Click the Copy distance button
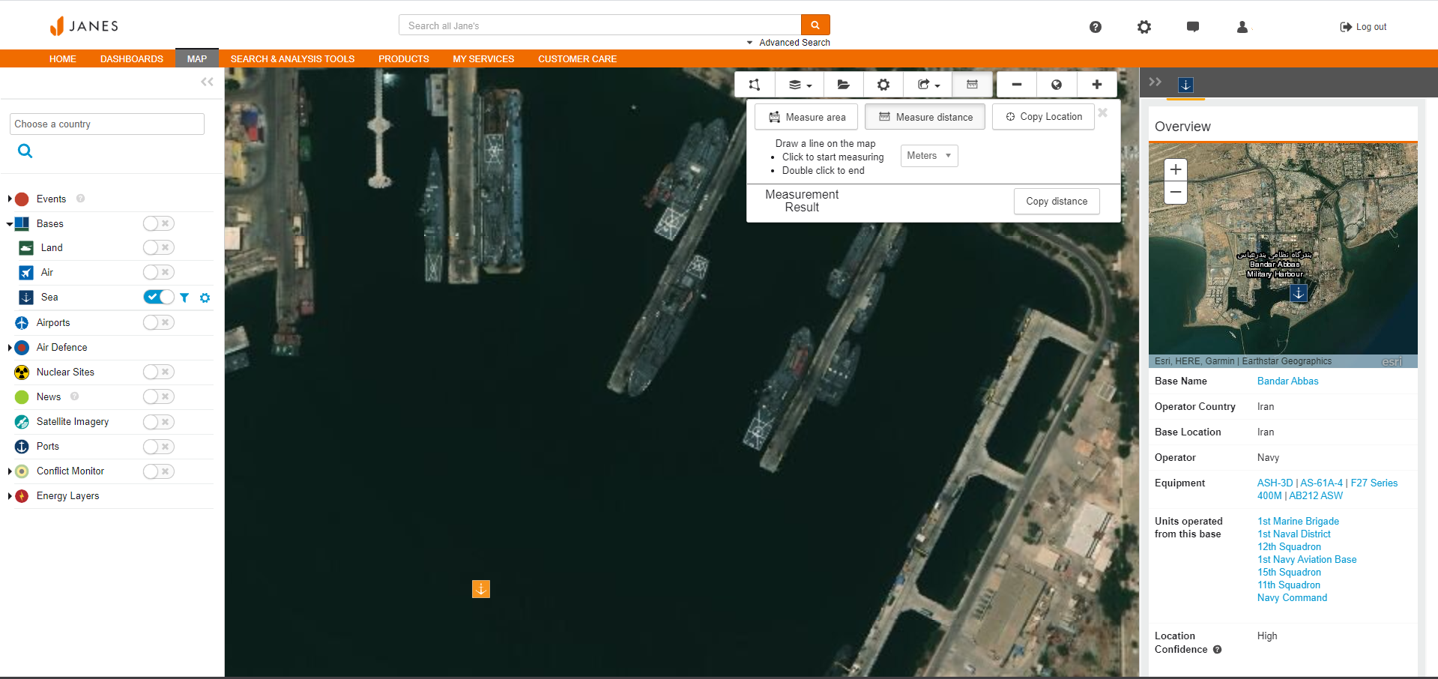The height and width of the screenshot is (679, 1438). pos(1057,202)
